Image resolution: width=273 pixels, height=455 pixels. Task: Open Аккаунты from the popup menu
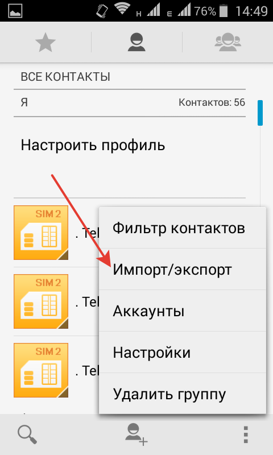pyautogui.click(x=183, y=311)
